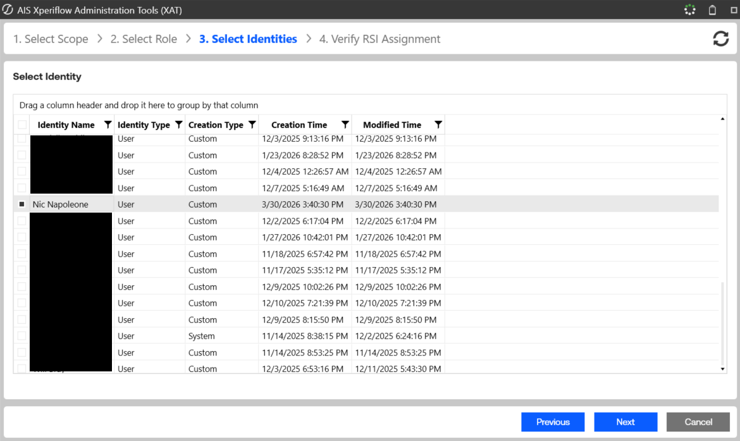Click modified time 12/11/2025 5:43:30 PM
The image size is (740, 441).
pyautogui.click(x=398, y=369)
